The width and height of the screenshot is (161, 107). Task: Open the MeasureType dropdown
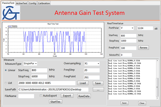(30, 63)
